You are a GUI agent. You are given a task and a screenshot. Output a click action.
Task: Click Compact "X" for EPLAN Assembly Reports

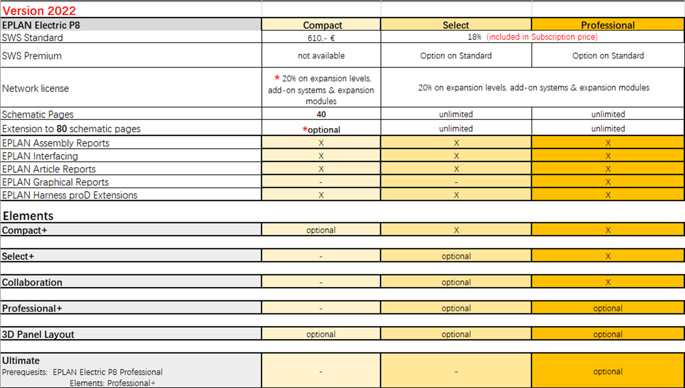pos(321,143)
